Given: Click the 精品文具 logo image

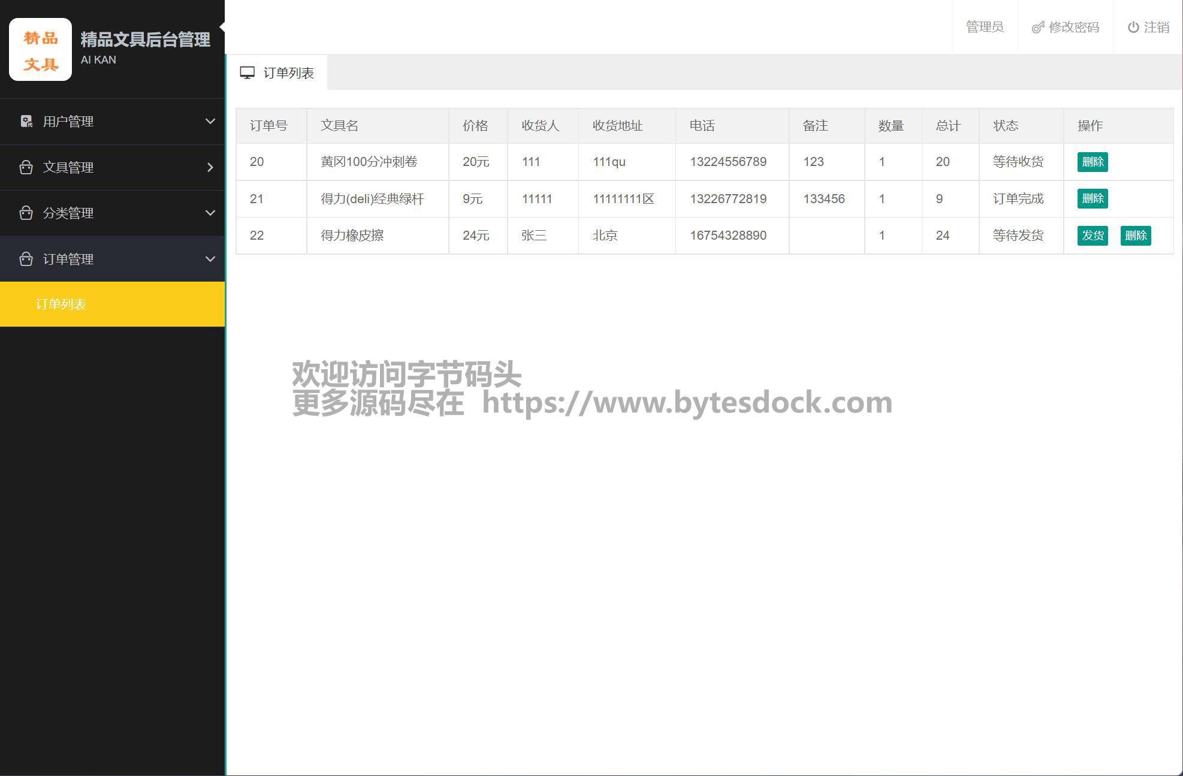Looking at the screenshot, I should [x=40, y=50].
